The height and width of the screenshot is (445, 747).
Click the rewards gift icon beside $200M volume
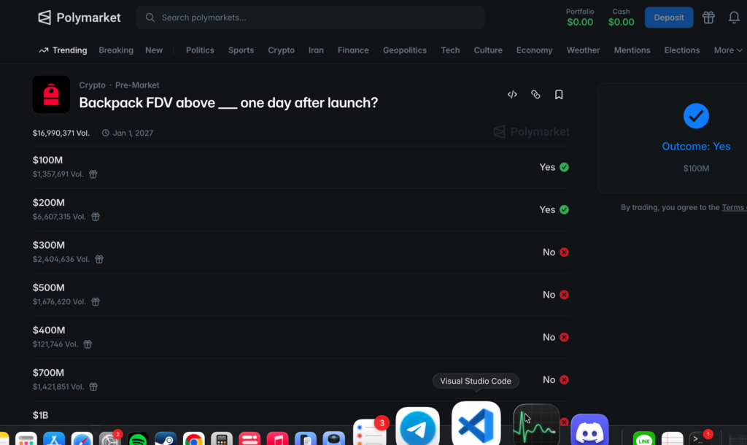click(x=96, y=217)
